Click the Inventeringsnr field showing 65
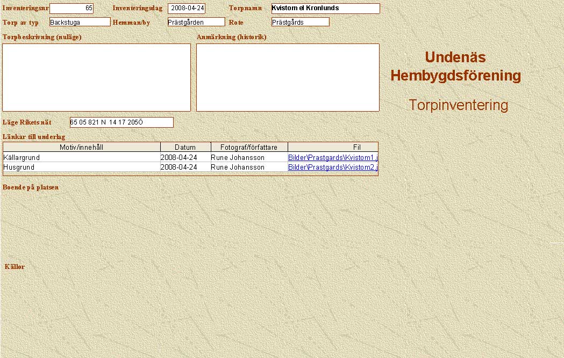Viewport: 564px width, 358px height. coord(71,9)
